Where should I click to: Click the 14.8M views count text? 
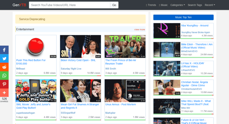pos(94,73)
